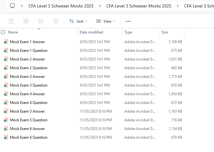Sort files by Date modified column

[91, 32]
